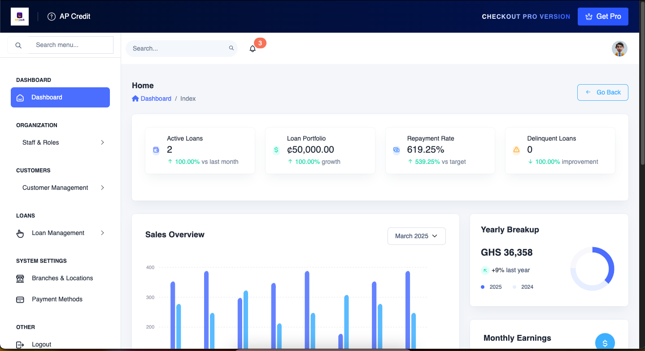This screenshot has width=645, height=351.
Task: Open Branches & Locations
Action: (x=60, y=278)
